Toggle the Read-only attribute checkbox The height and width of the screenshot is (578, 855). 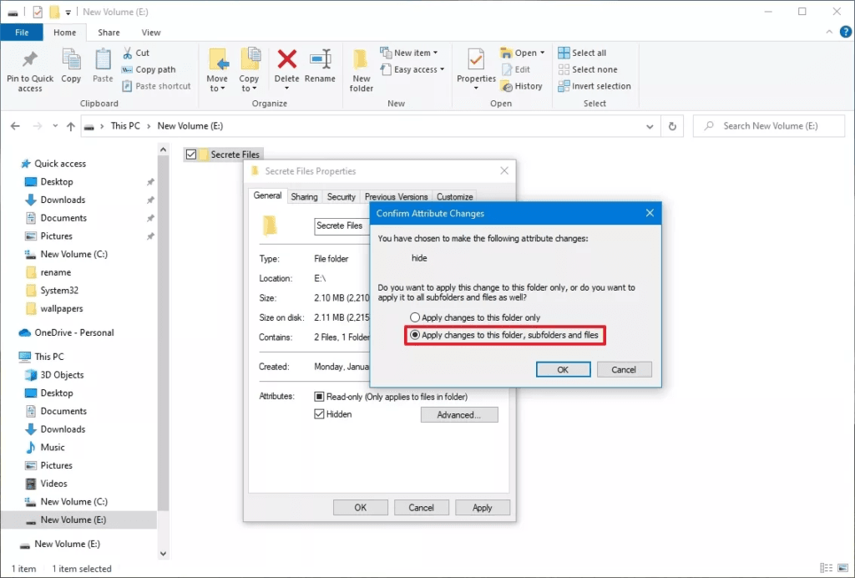(319, 397)
